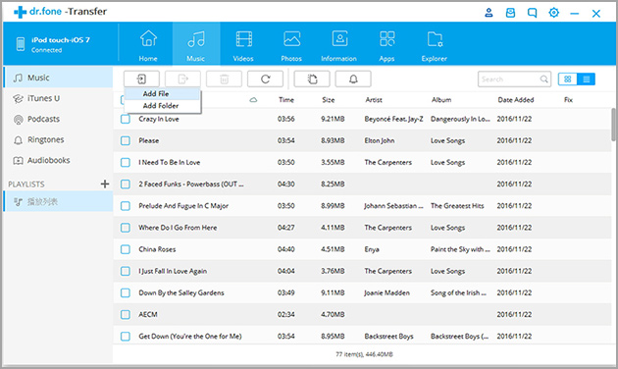Open the Apps section icon
This screenshot has height=369, width=618.
tap(386, 39)
